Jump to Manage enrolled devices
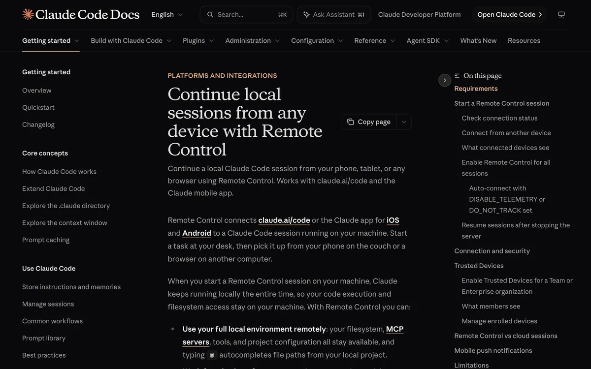The image size is (591, 369). pos(499,321)
